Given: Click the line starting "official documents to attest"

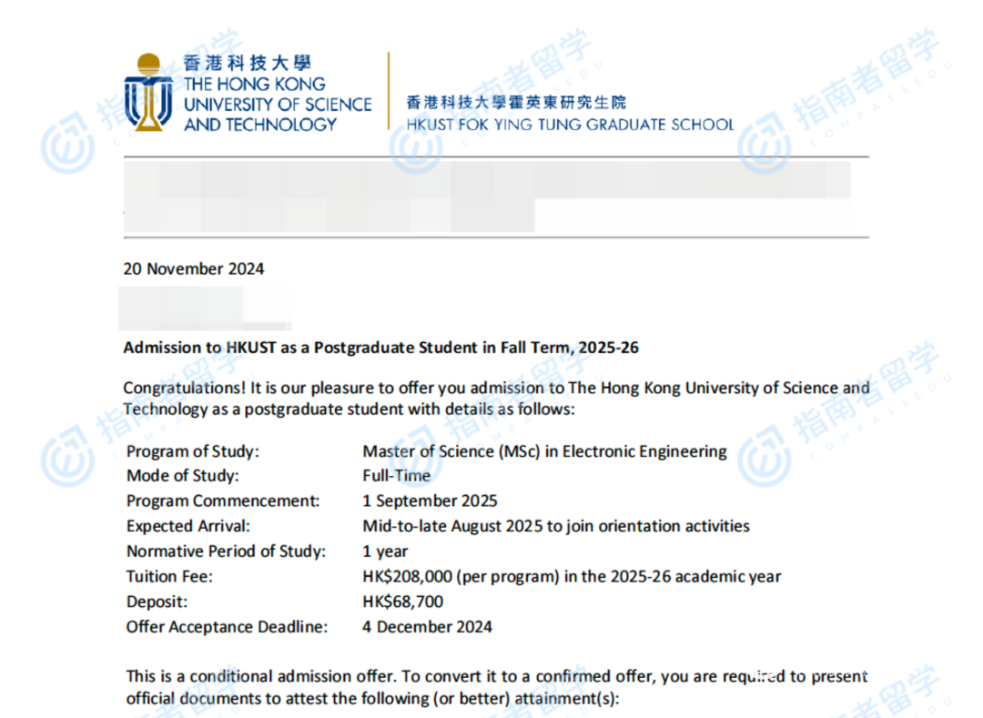Looking at the screenshot, I should coord(372,699).
